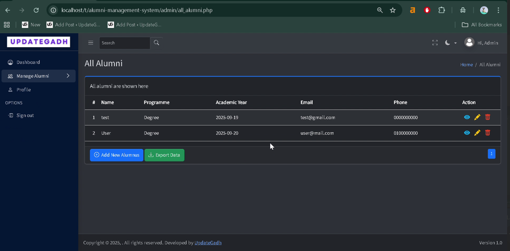Screen dimensions: 510x251
Task: Delete the 'test' alumnus with the trash icon
Action: tap(487, 117)
